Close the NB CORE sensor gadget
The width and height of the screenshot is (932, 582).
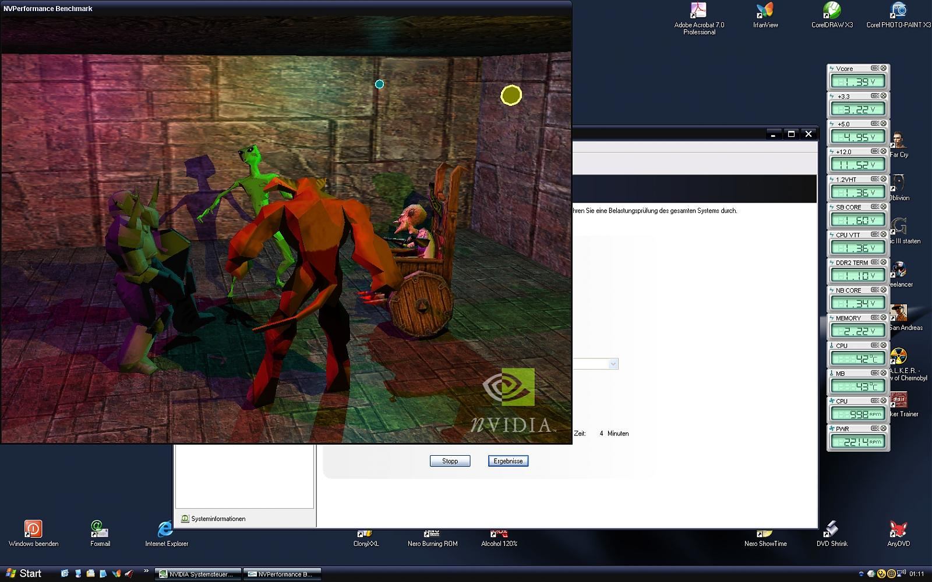coord(883,290)
